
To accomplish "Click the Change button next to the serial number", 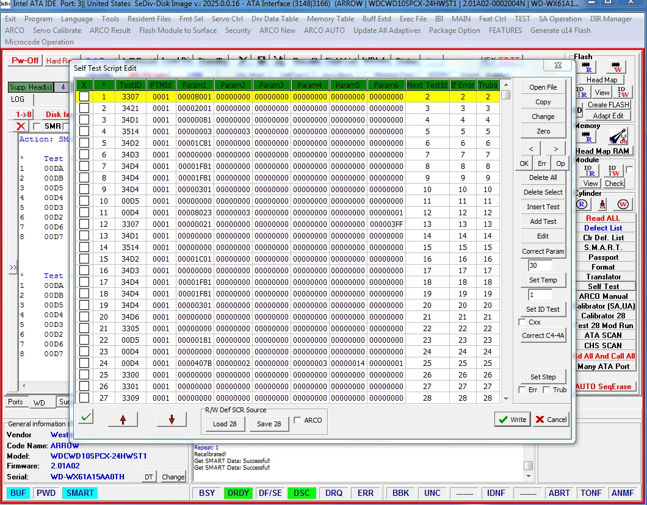I will pyautogui.click(x=173, y=477).
